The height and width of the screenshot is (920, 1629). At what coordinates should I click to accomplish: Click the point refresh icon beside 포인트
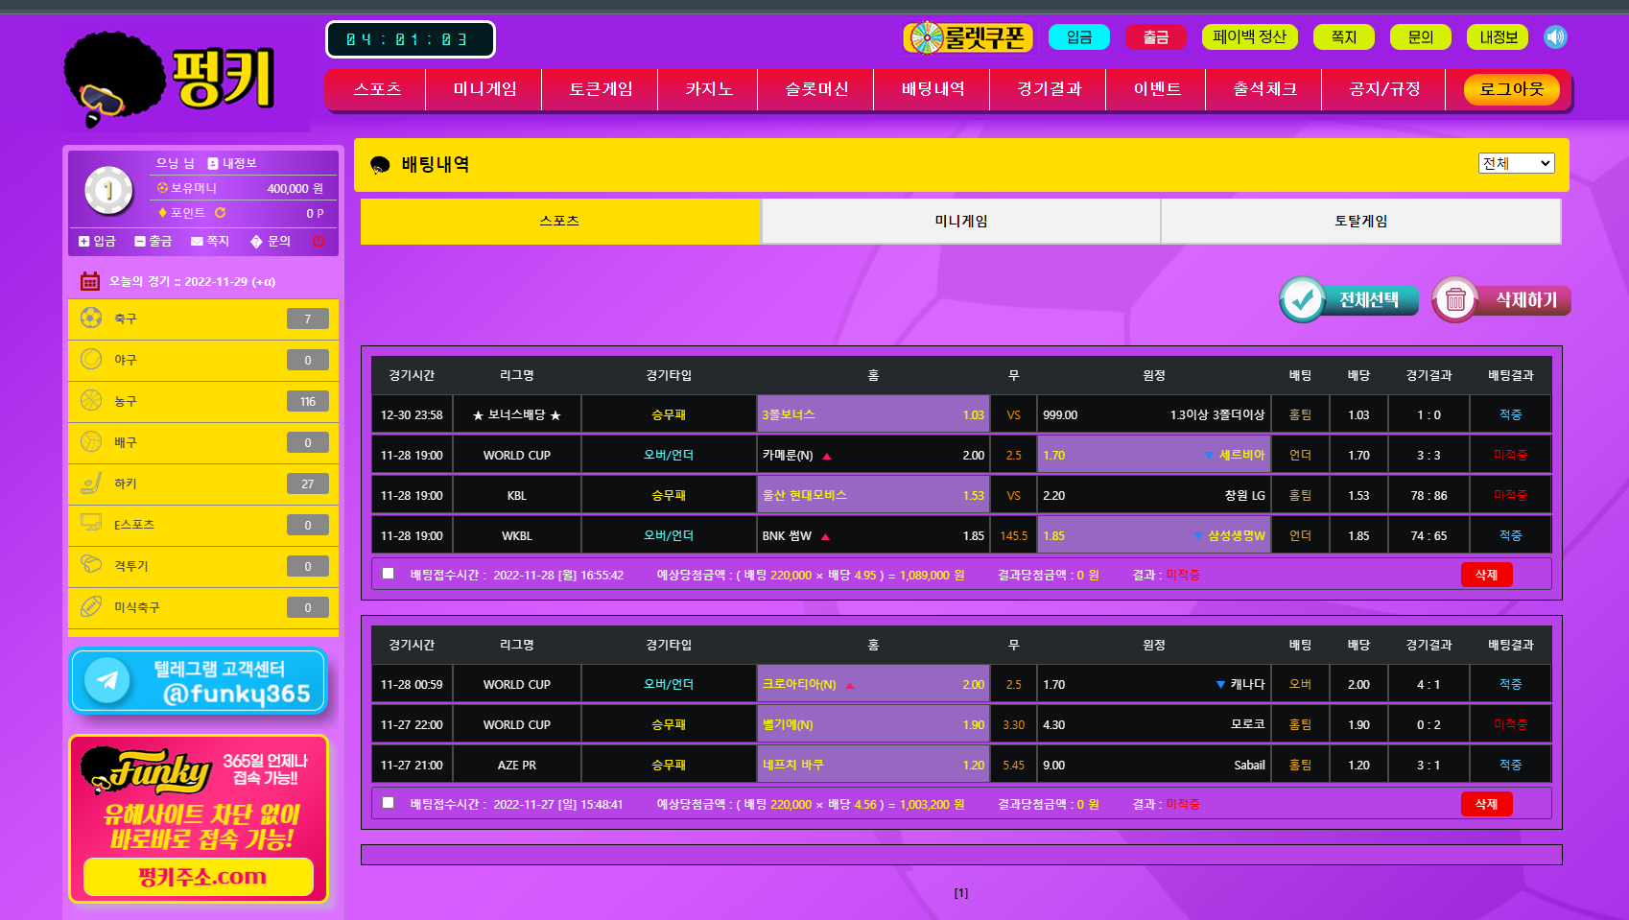(x=221, y=213)
